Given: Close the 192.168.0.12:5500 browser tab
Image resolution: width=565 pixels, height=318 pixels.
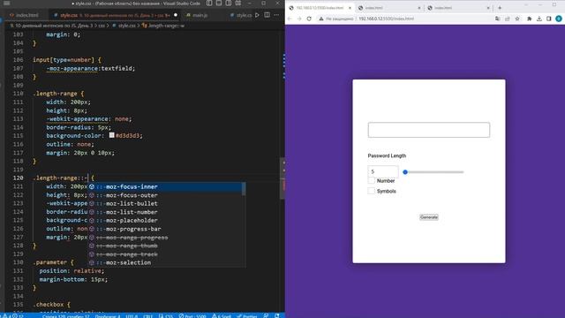Looking at the screenshot, I should tap(350, 8).
